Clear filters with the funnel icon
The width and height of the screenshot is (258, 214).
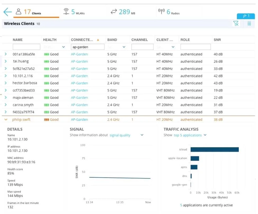236,24
